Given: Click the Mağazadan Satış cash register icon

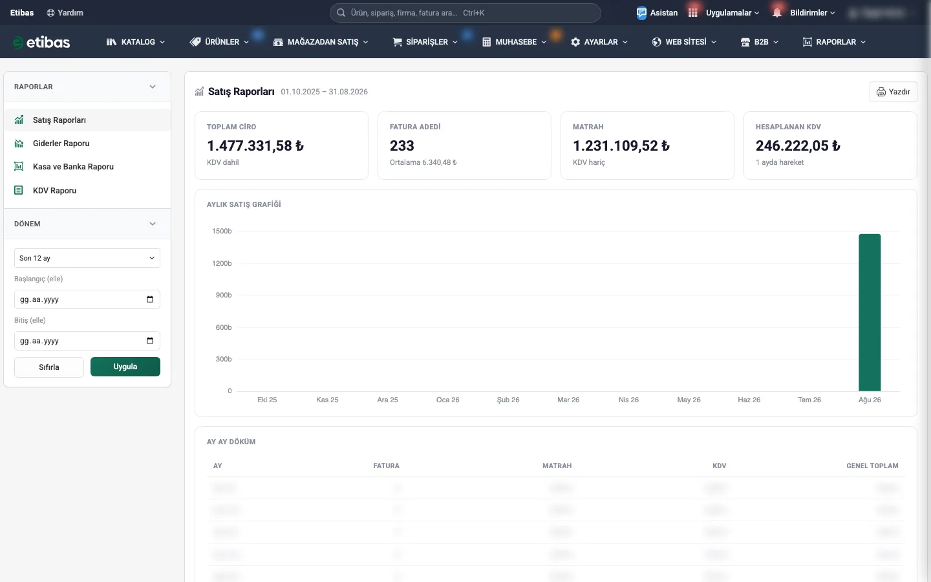Looking at the screenshot, I should (278, 42).
